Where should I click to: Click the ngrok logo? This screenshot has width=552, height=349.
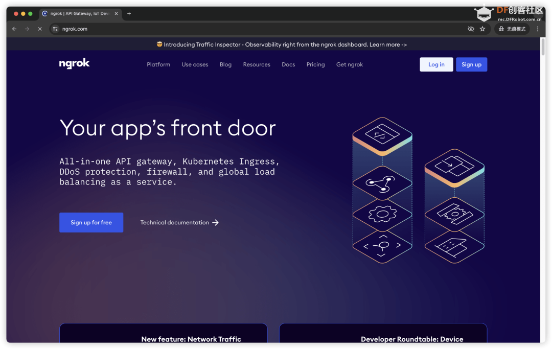[74, 64]
